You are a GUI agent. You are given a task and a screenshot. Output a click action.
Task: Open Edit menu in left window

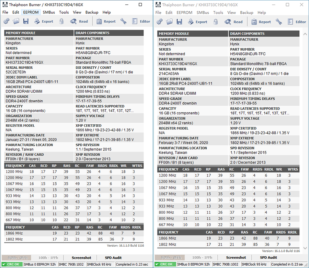point(15,12)
